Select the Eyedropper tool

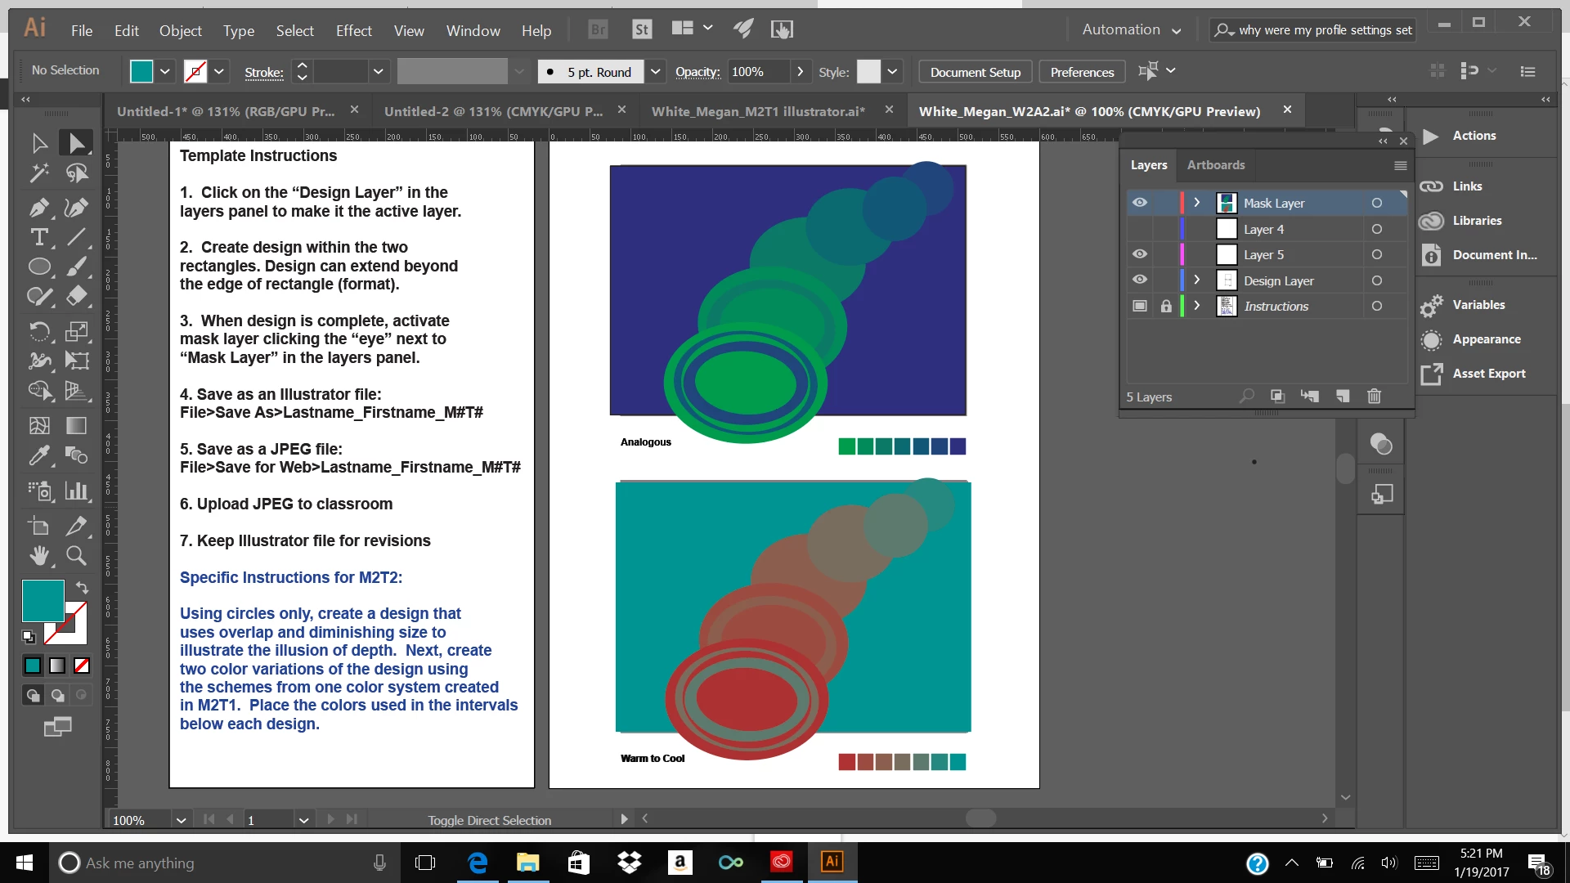coord(38,455)
